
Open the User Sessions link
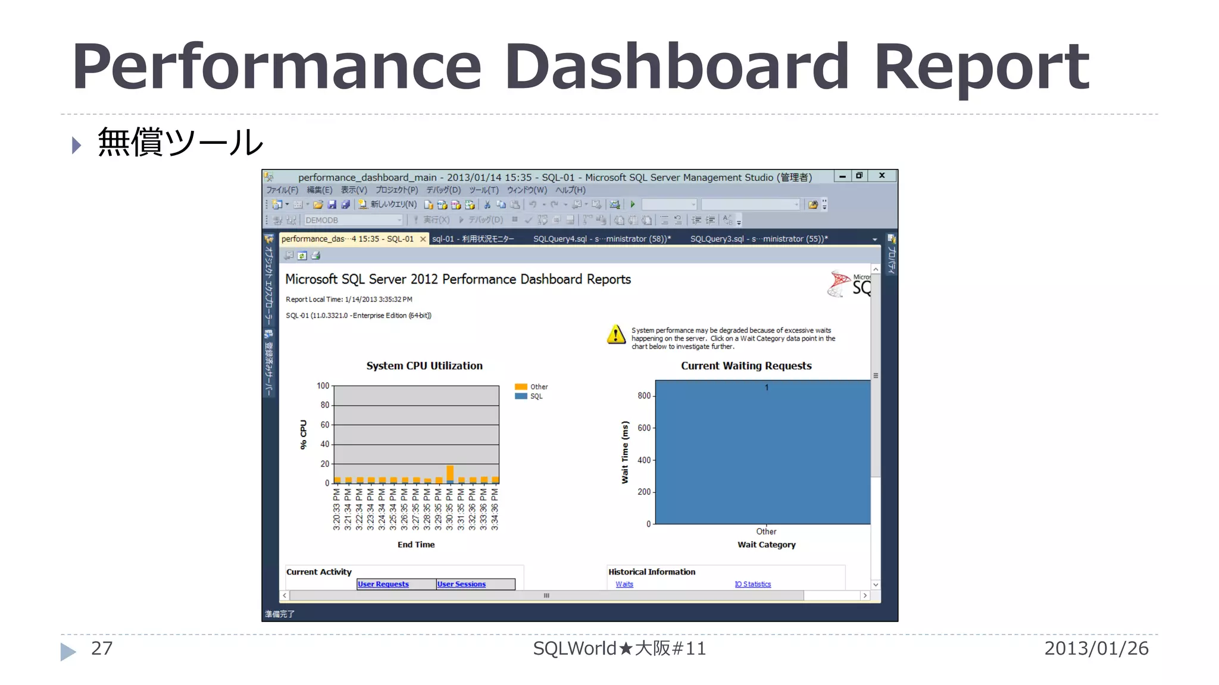click(x=461, y=585)
